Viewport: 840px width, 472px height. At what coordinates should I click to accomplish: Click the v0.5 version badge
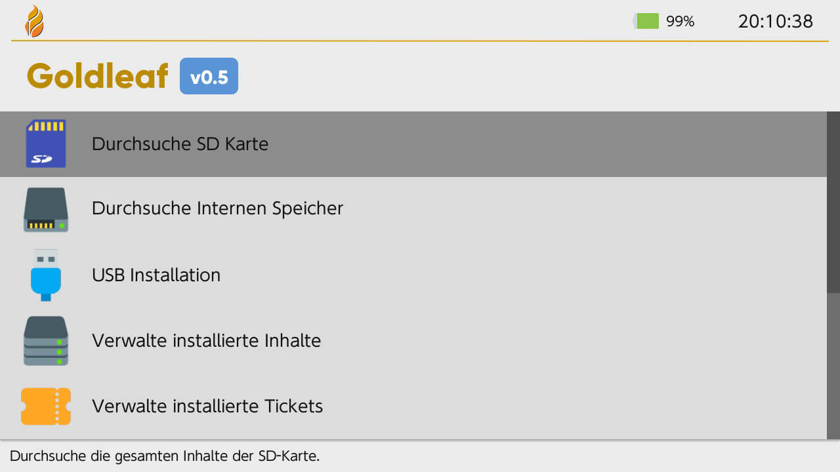[x=209, y=77]
